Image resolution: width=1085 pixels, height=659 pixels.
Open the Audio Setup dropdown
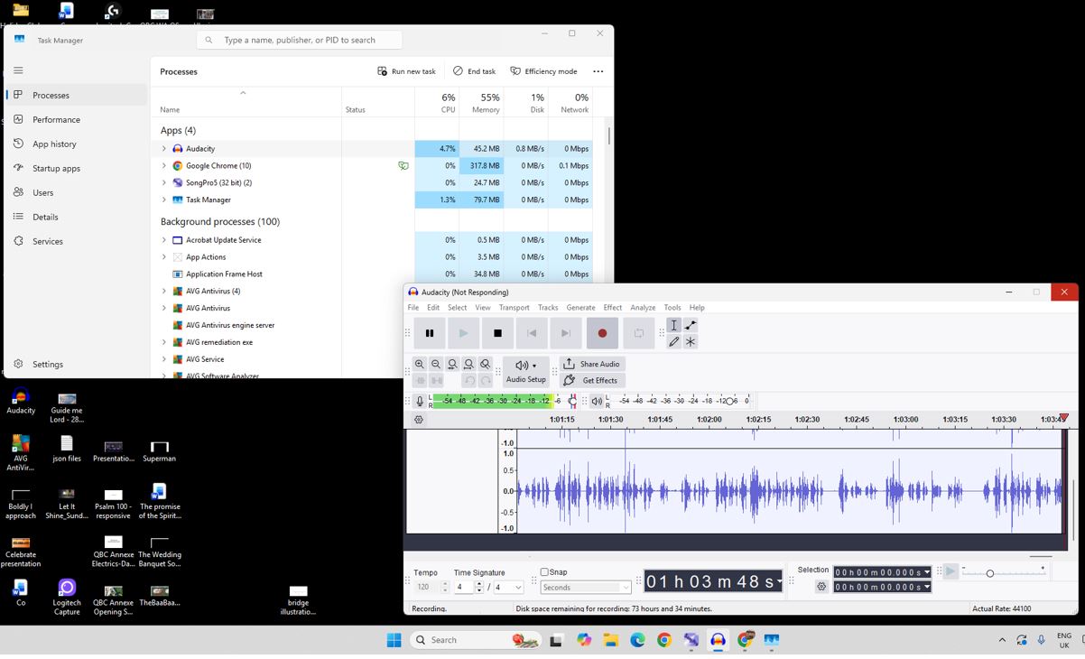coord(525,371)
